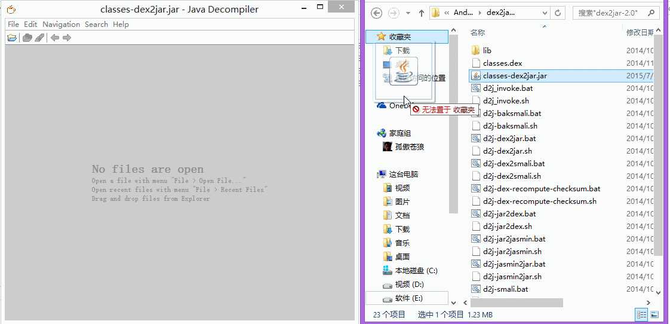Open Navigation menu in Java Decompiler
The image size is (670, 324).
point(61,25)
